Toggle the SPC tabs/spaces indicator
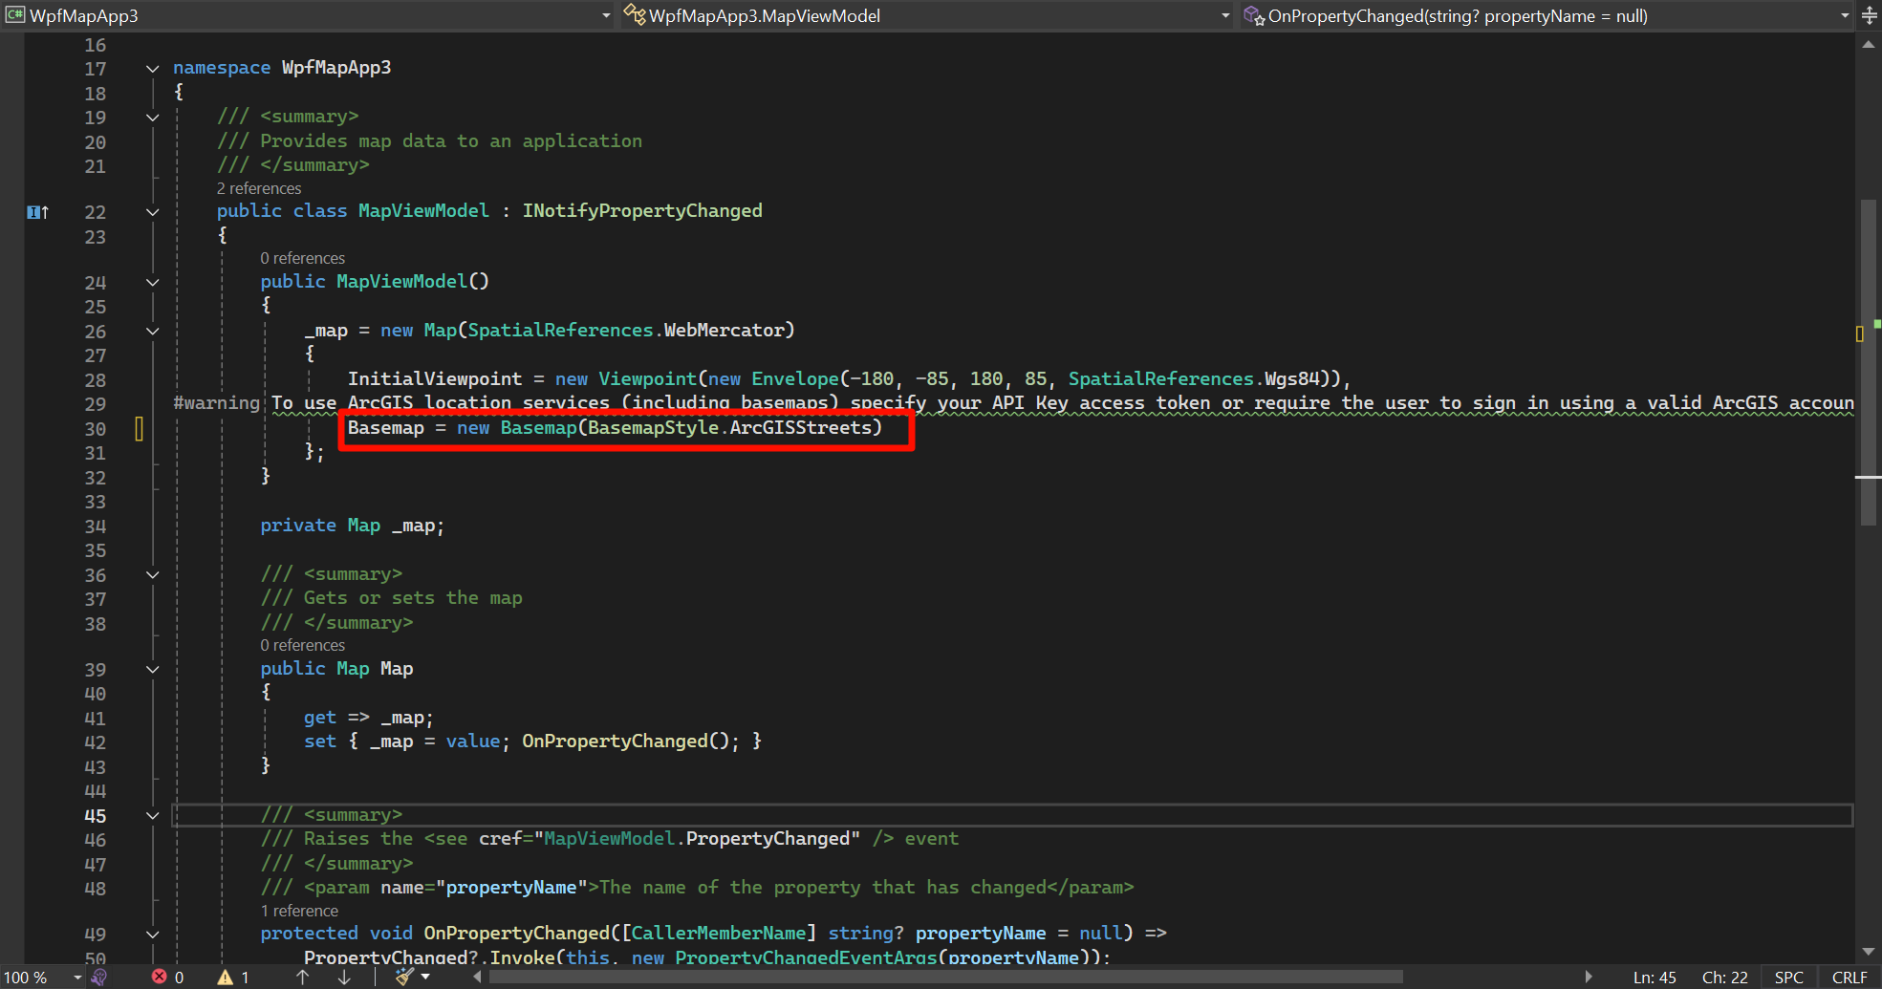This screenshot has width=1882, height=989. [x=1788, y=978]
